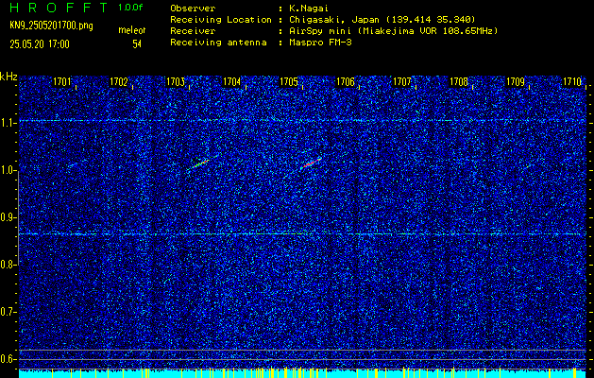Click the receiving location Chigasaki, Japan text

[382, 20]
